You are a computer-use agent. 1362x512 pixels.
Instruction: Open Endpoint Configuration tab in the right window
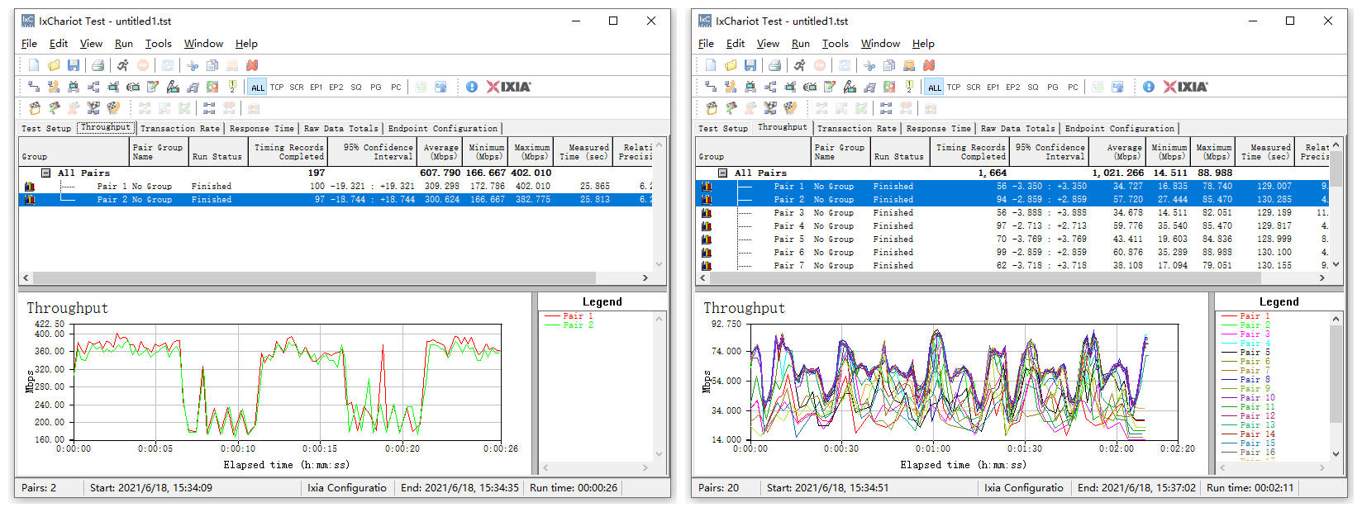(x=1120, y=128)
